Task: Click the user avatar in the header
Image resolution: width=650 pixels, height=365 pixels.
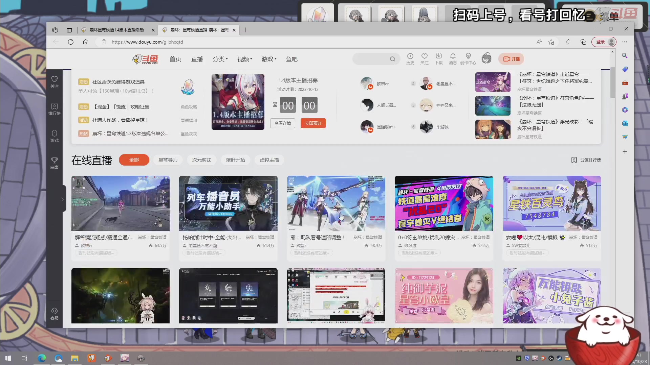Action: click(486, 58)
